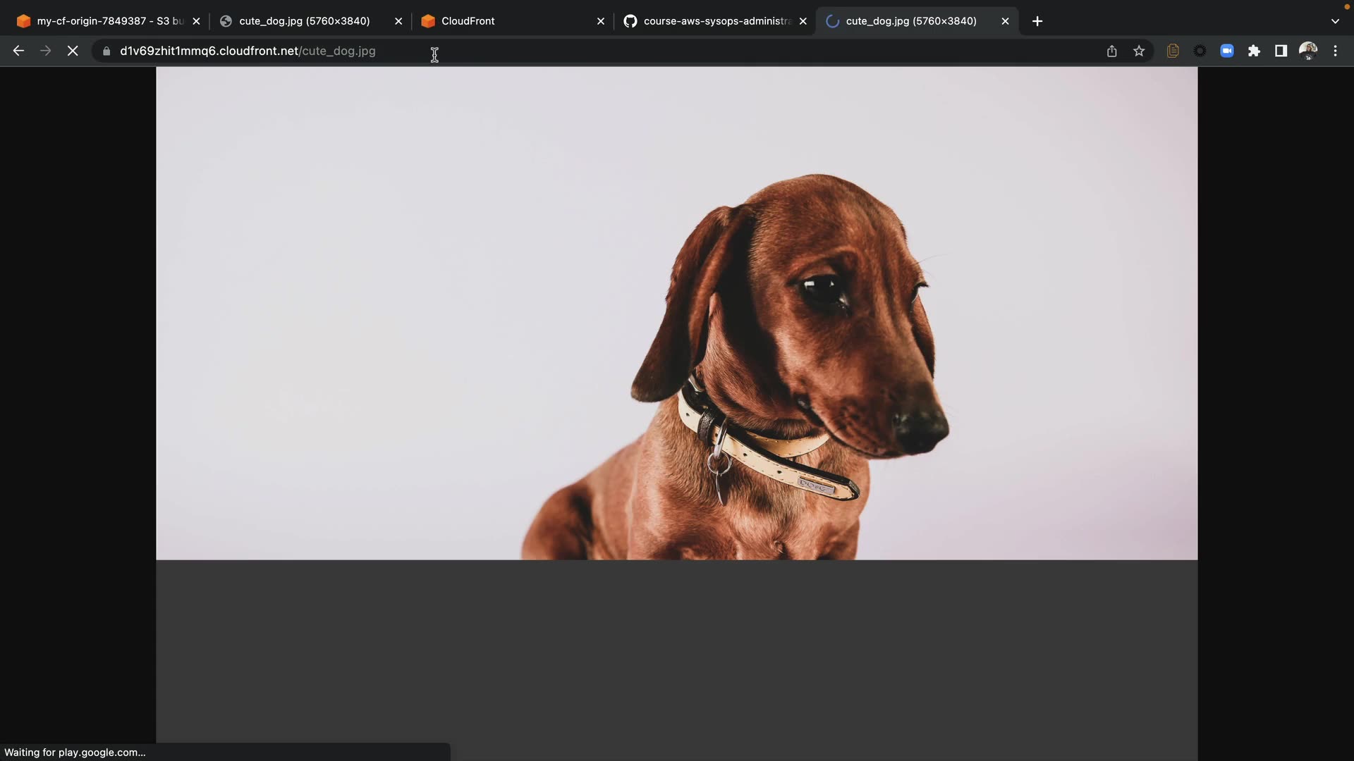Close the CloudFront tab

coord(601,21)
